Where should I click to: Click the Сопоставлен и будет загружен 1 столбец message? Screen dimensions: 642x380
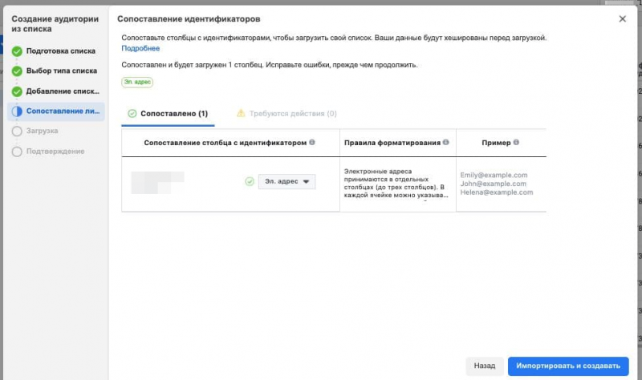tap(270, 65)
